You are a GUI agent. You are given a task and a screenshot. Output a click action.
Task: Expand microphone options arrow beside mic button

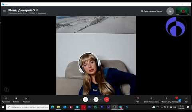pos(90,99)
